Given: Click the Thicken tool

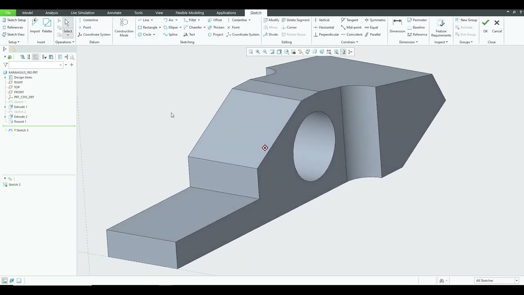Looking at the screenshot, I should click(x=216, y=27).
